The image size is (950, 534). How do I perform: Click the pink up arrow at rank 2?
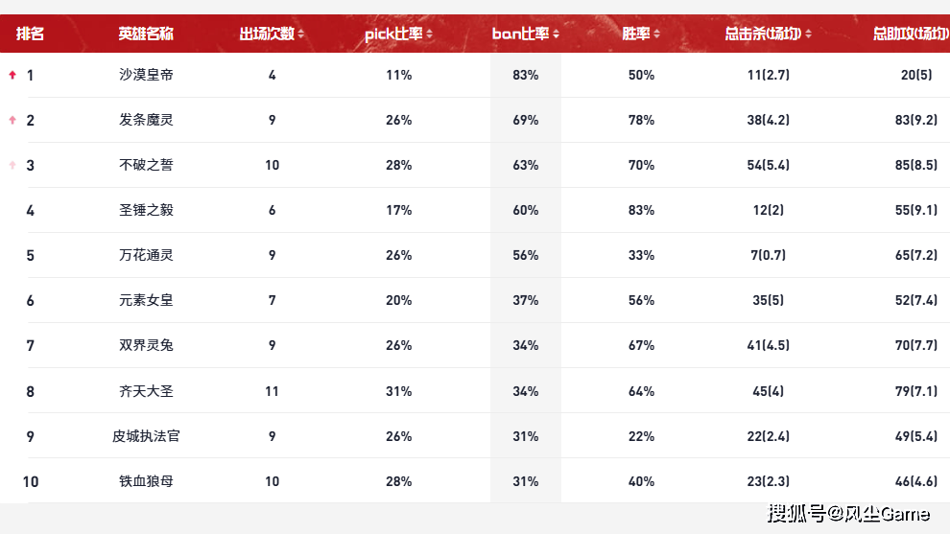click(x=12, y=120)
